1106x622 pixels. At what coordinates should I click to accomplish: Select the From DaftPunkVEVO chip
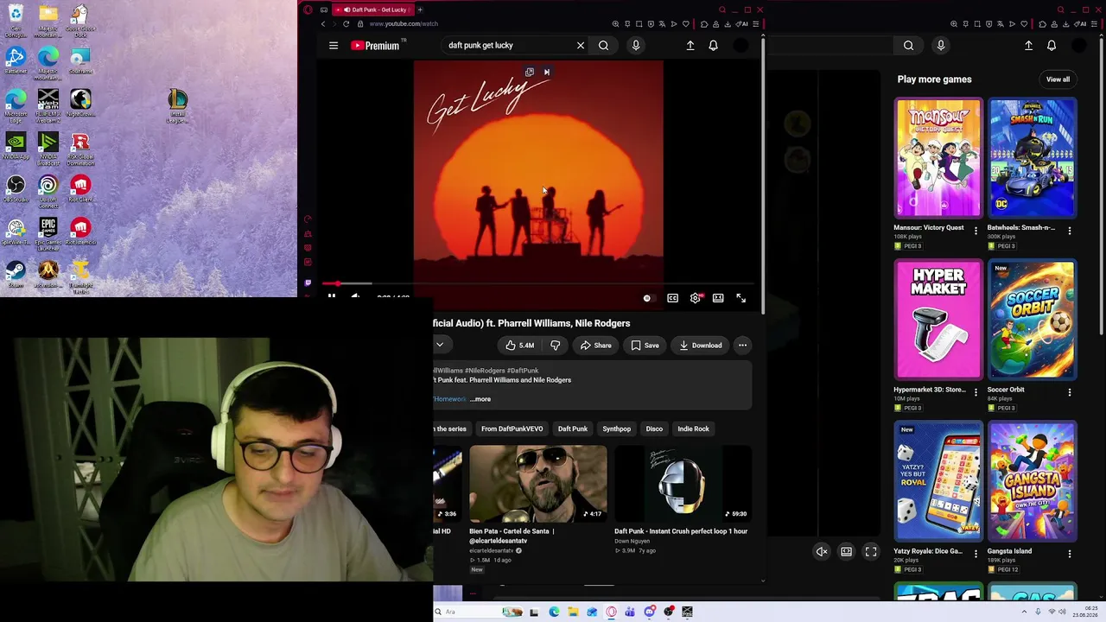click(x=512, y=428)
